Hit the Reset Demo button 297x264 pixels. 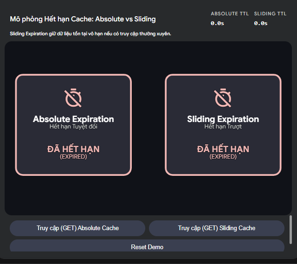coord(147,247)
